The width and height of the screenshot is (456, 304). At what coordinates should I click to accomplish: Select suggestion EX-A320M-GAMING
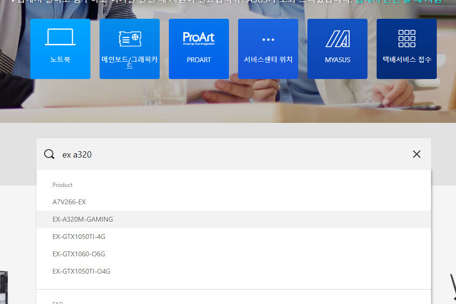(233, 219)
